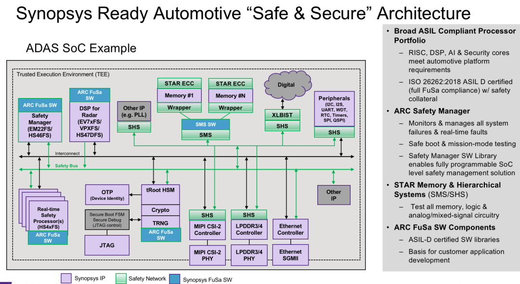Click the SHS block under XLBIST
This screenshot has width=520, height=284.
pos(282,126)
